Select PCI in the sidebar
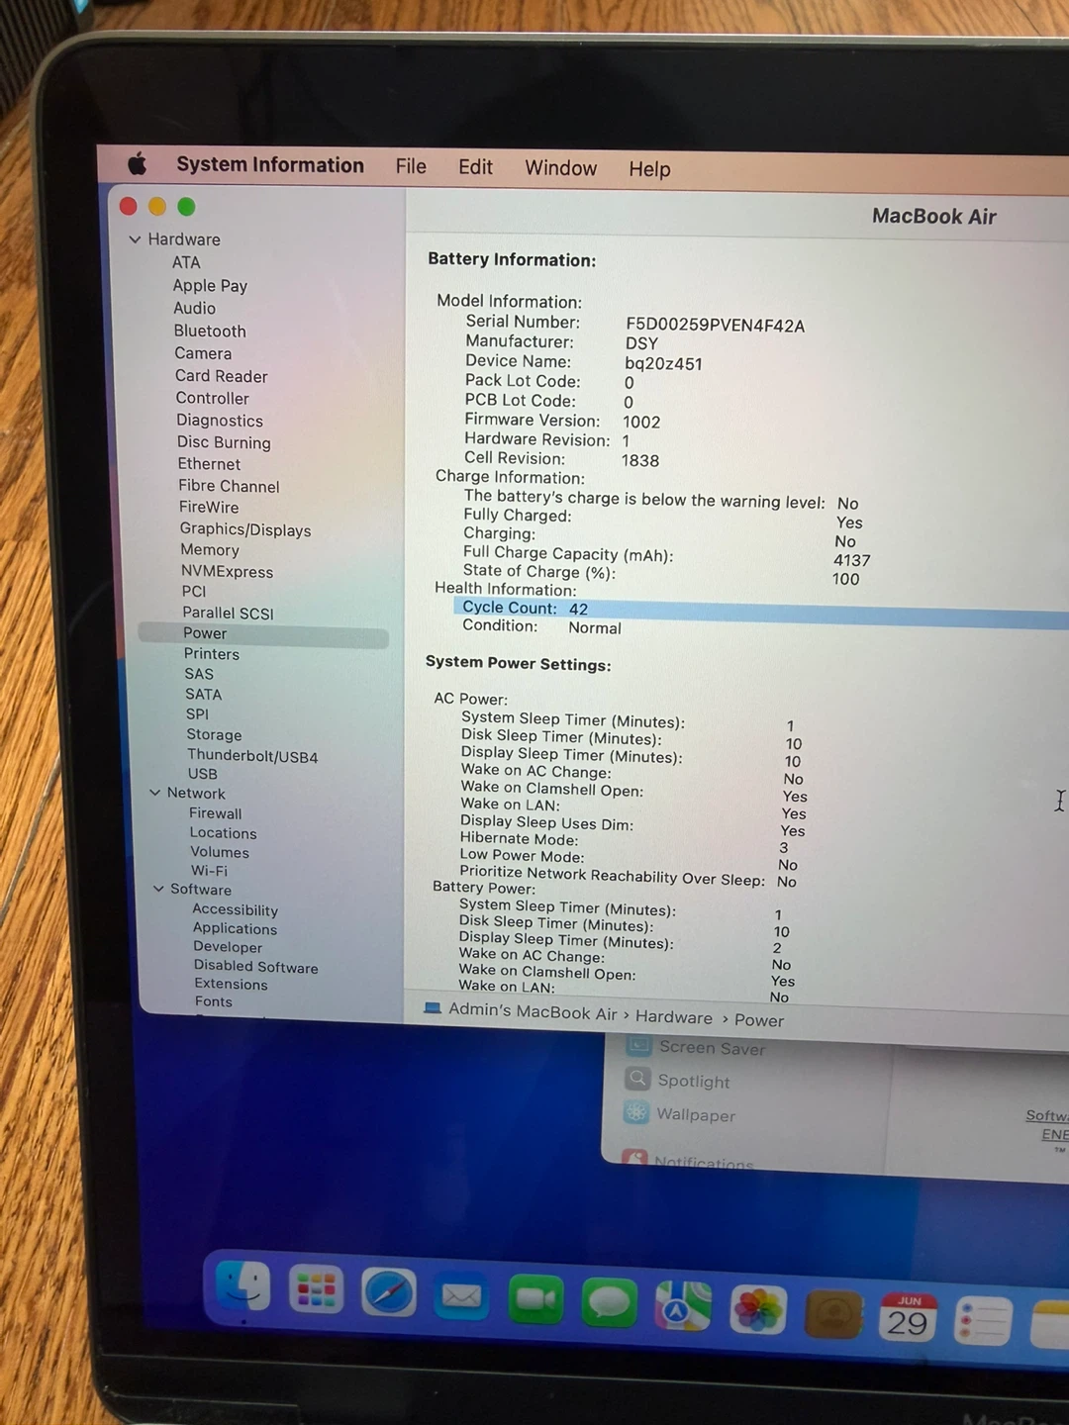The width and height of the screenshot is (1069, 1425). (x=194, y=591)
